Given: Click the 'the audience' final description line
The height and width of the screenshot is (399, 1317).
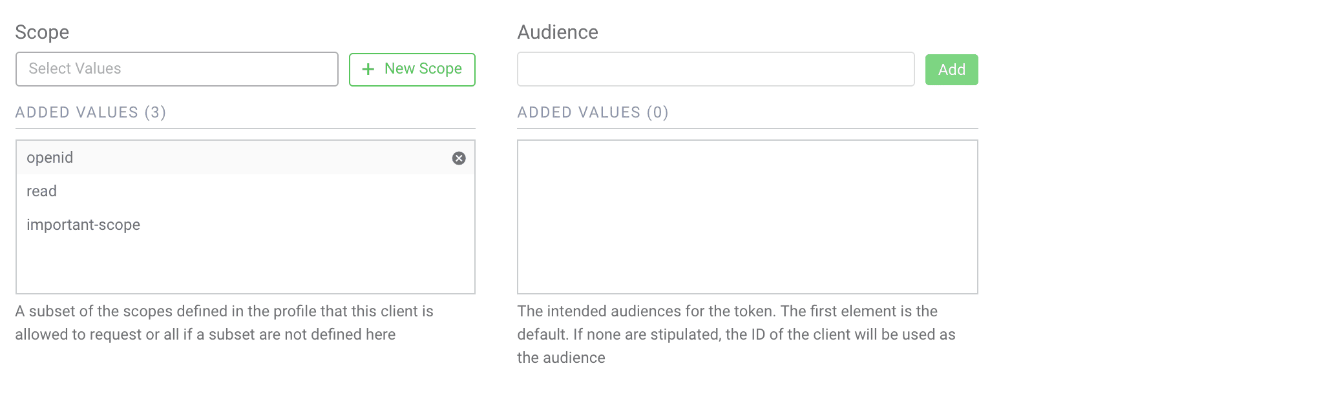Looking at the screenshot, I should (561, 358).
